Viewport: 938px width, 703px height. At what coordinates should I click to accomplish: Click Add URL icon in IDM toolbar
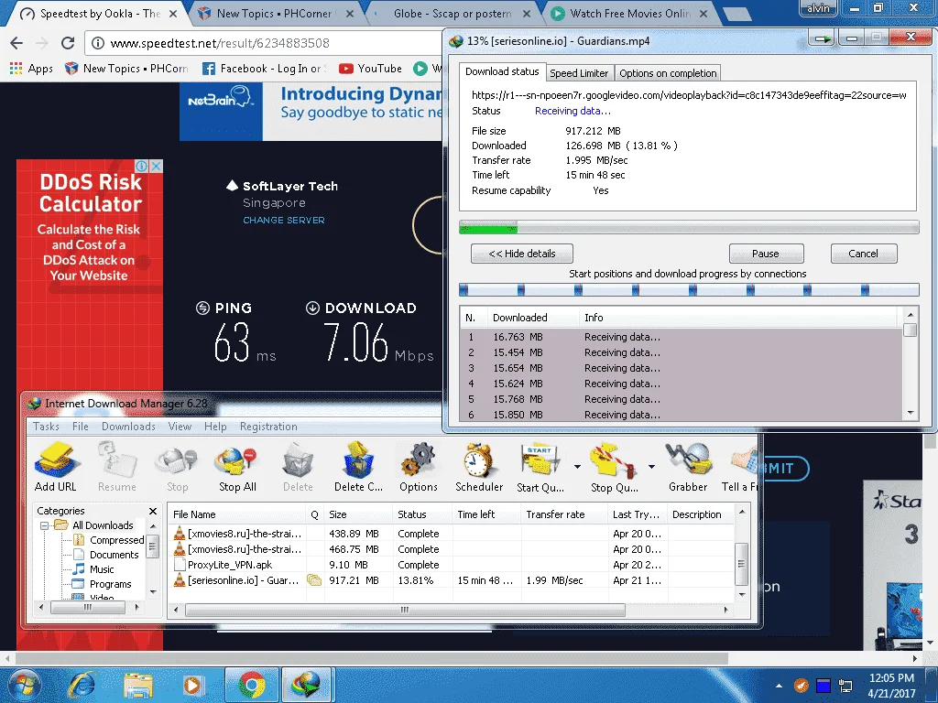click(56, 466)
